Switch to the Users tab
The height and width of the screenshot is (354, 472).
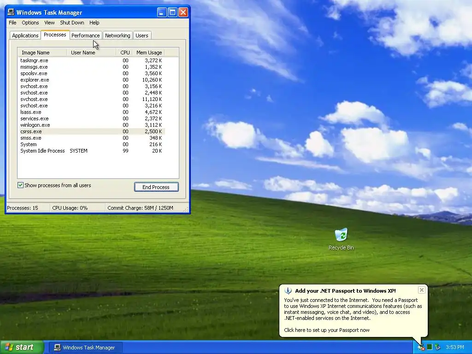point(142,35)
